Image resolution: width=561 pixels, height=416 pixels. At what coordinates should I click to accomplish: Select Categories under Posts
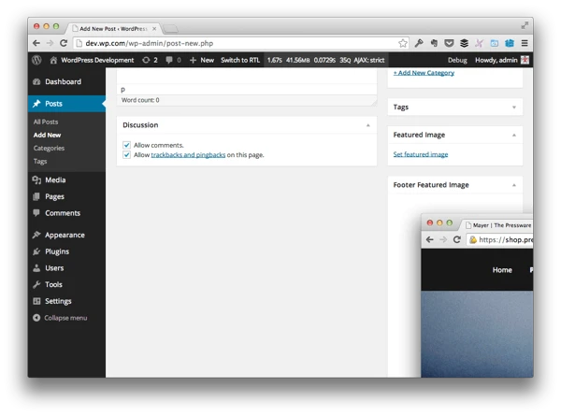coord(49,148)
